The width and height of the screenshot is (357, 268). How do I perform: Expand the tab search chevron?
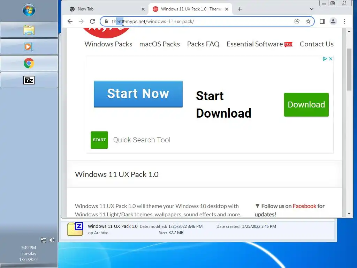tap(312, 9)
